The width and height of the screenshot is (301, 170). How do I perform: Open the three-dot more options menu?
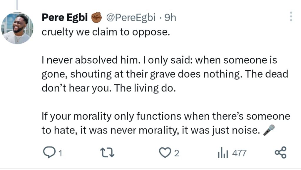tap(291, 16)
